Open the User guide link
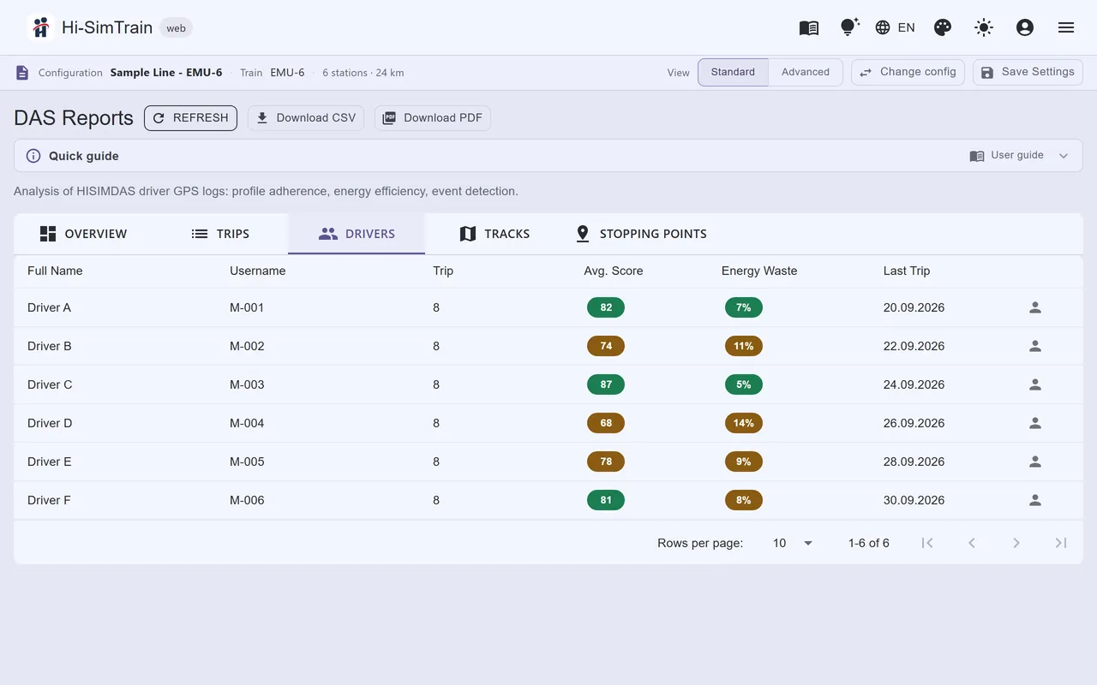The height and width of the screenshot is (685, 1097). click(1008, 156)
